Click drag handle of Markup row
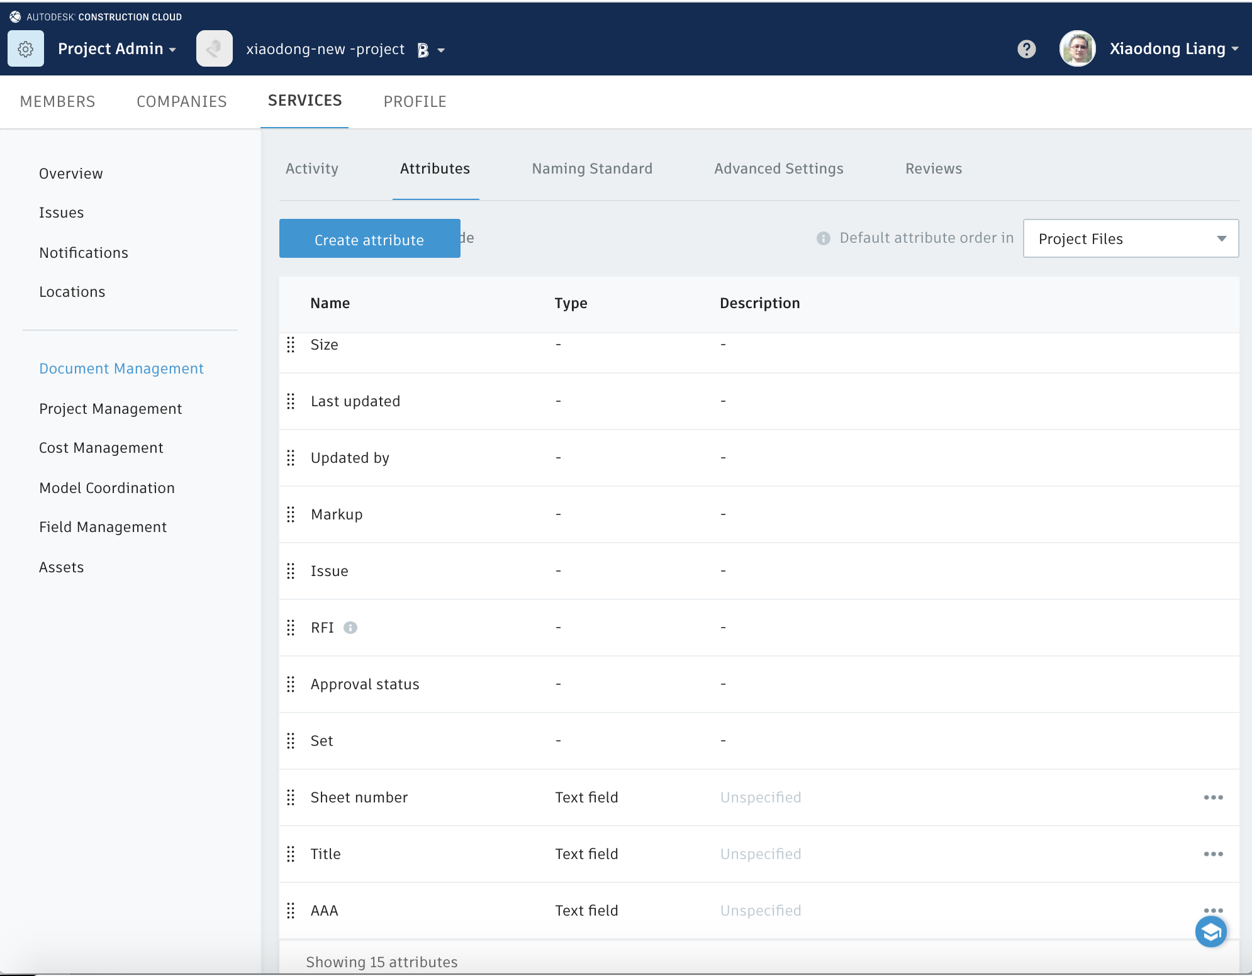This screenshot has height=976, width=1252. (x=291, y=514)
